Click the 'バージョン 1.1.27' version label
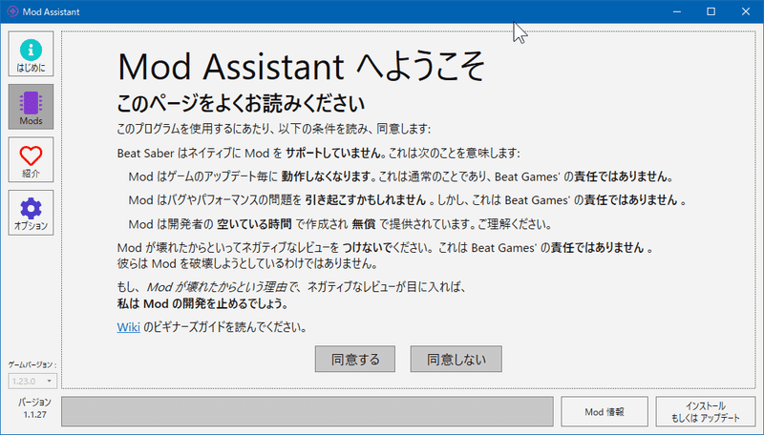This screenshot has width=764, height=435. click(x=34, y=408)
